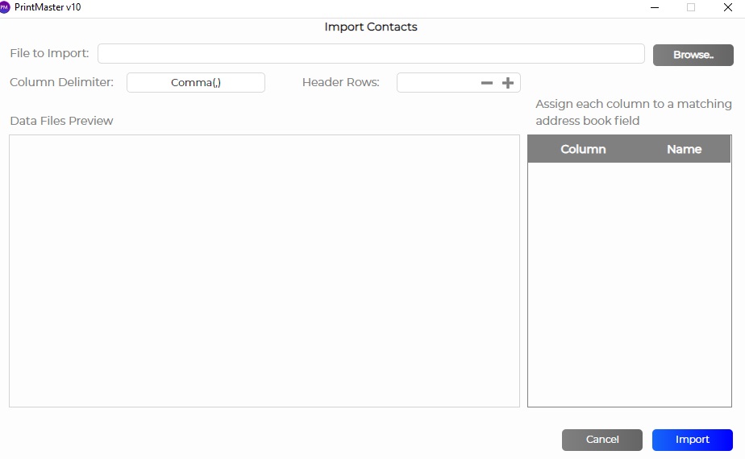
Task: Click the maximize window button
Action: [691, 7]
